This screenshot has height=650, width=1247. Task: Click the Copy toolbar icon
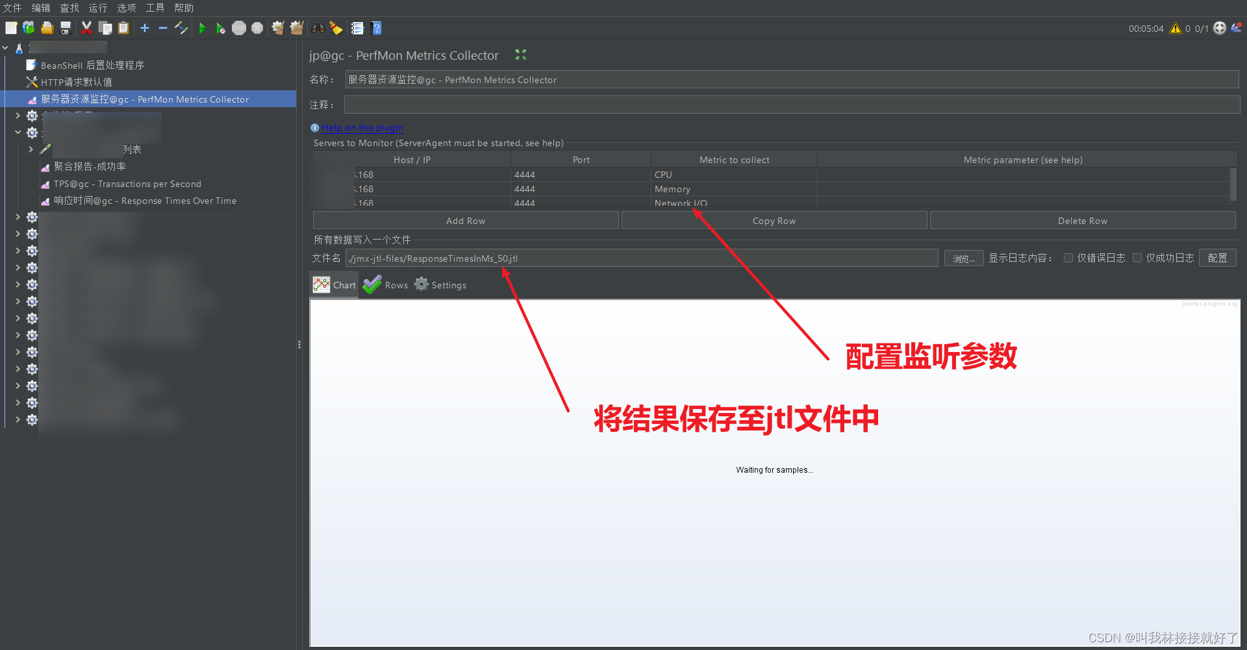(x=105, y=28)
